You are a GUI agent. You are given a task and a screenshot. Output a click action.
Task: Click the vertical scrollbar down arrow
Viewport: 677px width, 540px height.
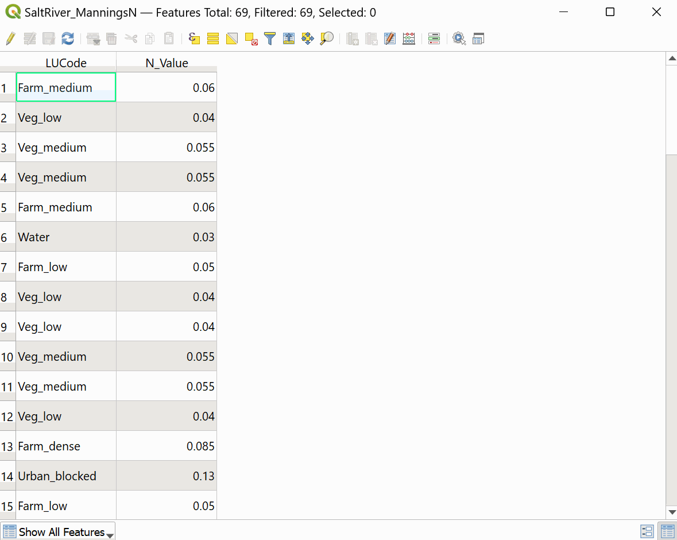pos(671,512)
